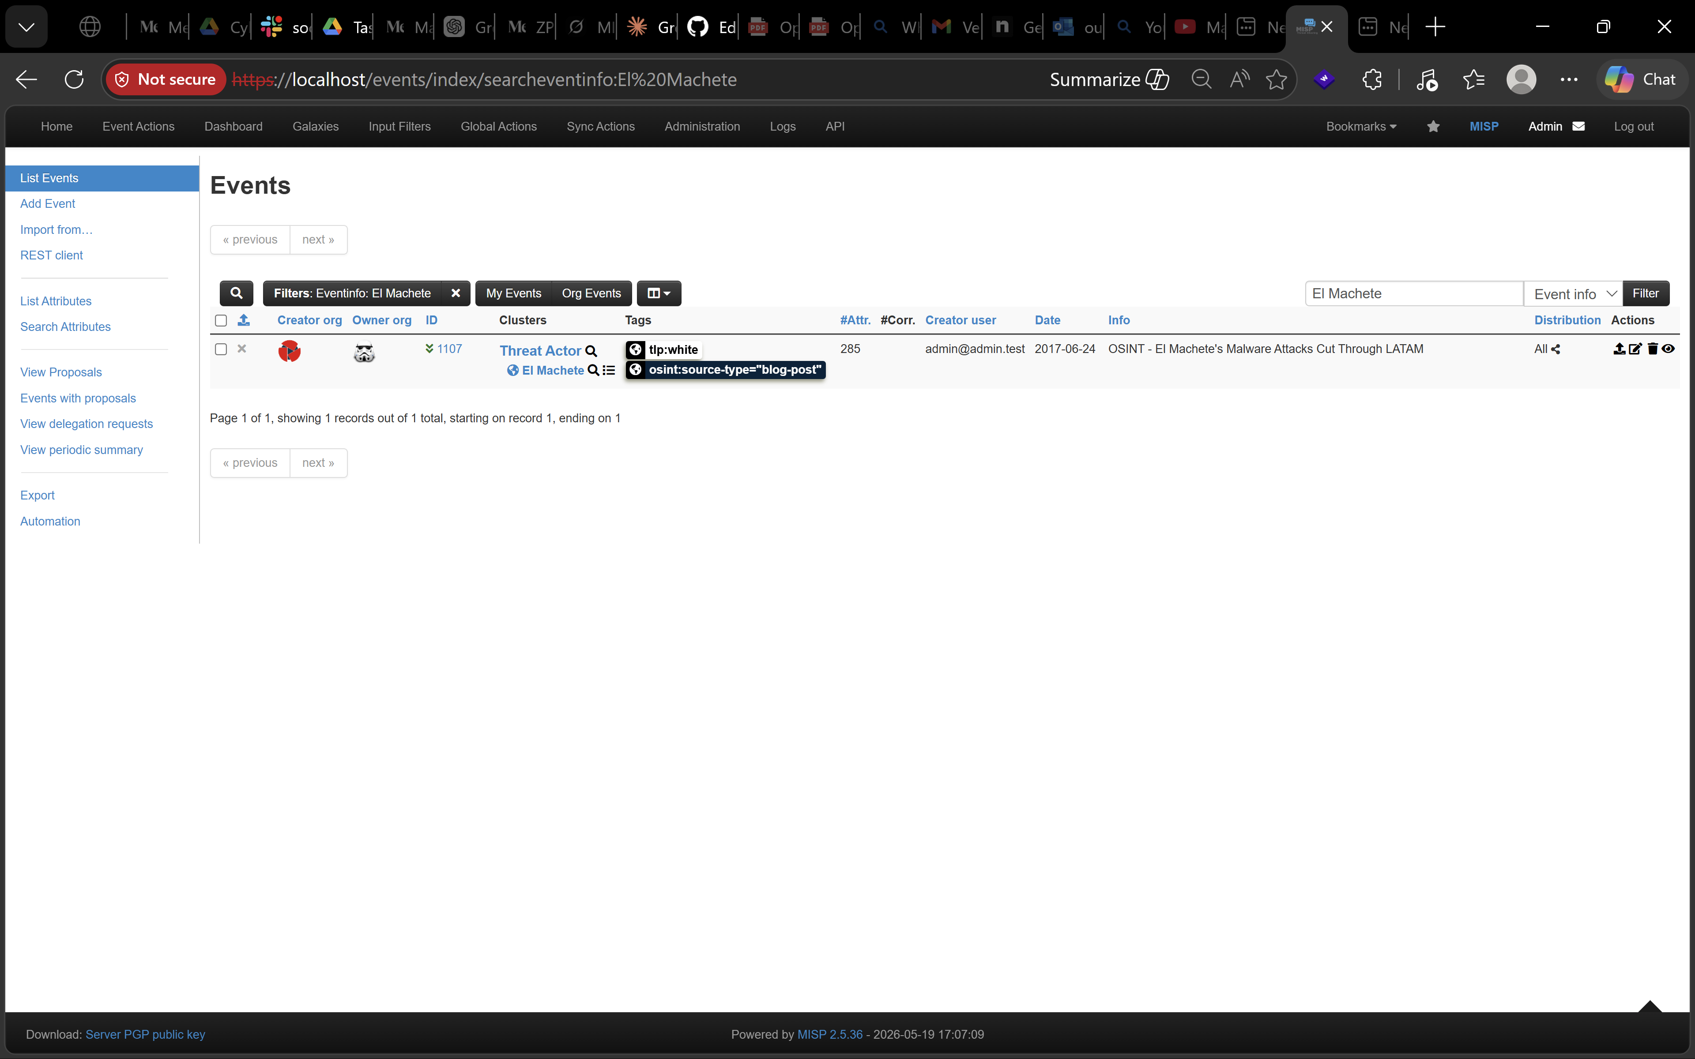The height and width of the screenshot is (1059, 1695).
Task: Open the Global Actions menu
Action: (499, 126)
